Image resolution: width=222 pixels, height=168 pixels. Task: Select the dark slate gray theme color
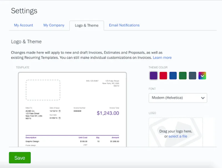(193, 75)
